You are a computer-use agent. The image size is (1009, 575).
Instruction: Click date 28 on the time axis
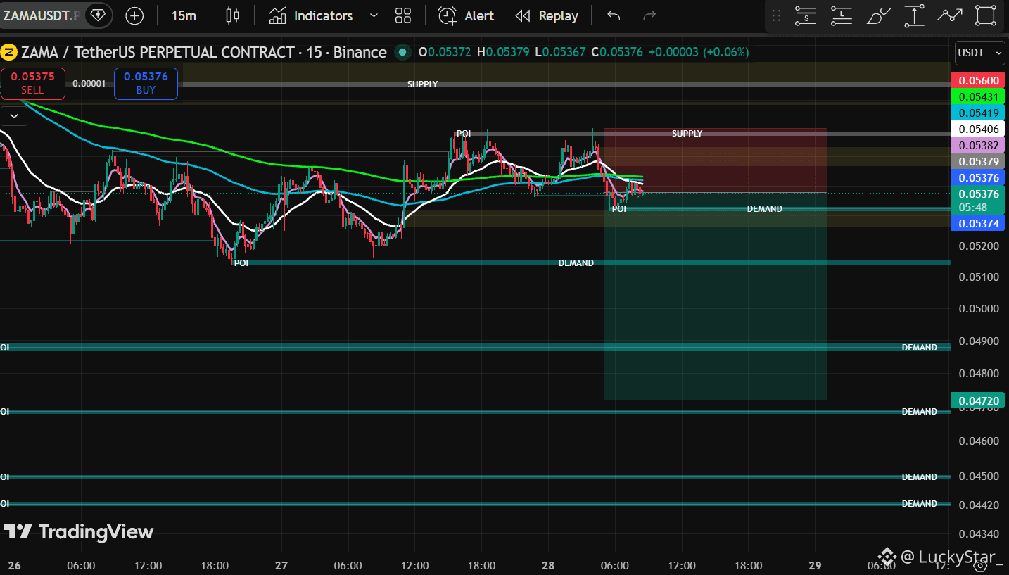[549, 565]
